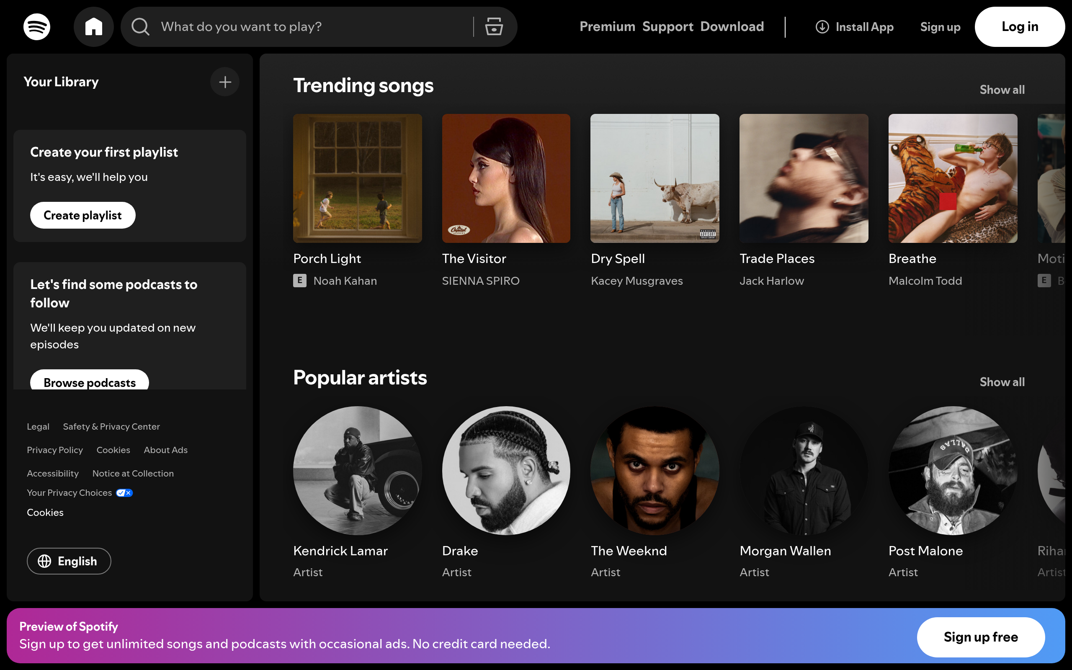Select the Home icon

pos(93,26)
